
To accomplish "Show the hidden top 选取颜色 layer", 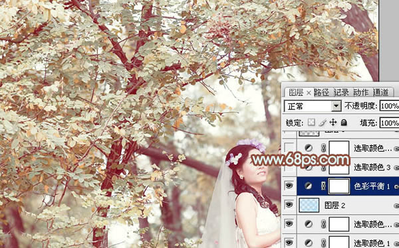I will click(289, 147).
